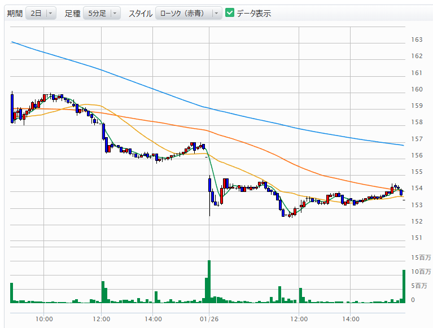Open the スタイル dropdown showing ローソク（赤青）

click(x=182, y=13)
